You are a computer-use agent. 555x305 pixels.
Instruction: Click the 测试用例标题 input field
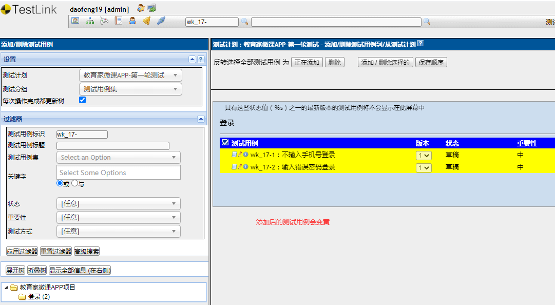point(113,146)
